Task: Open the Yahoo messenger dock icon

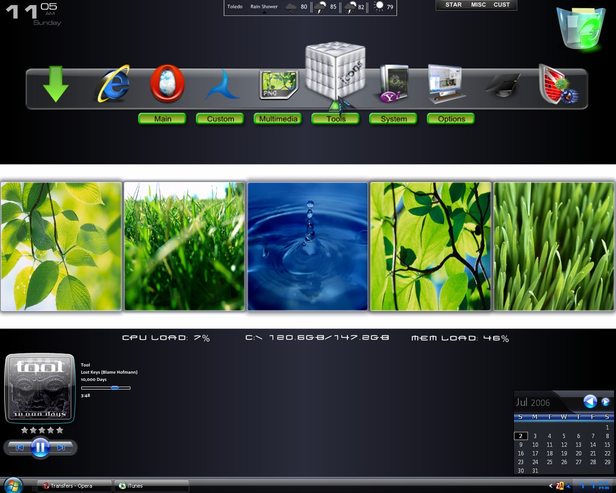Action: click(393, 84)
